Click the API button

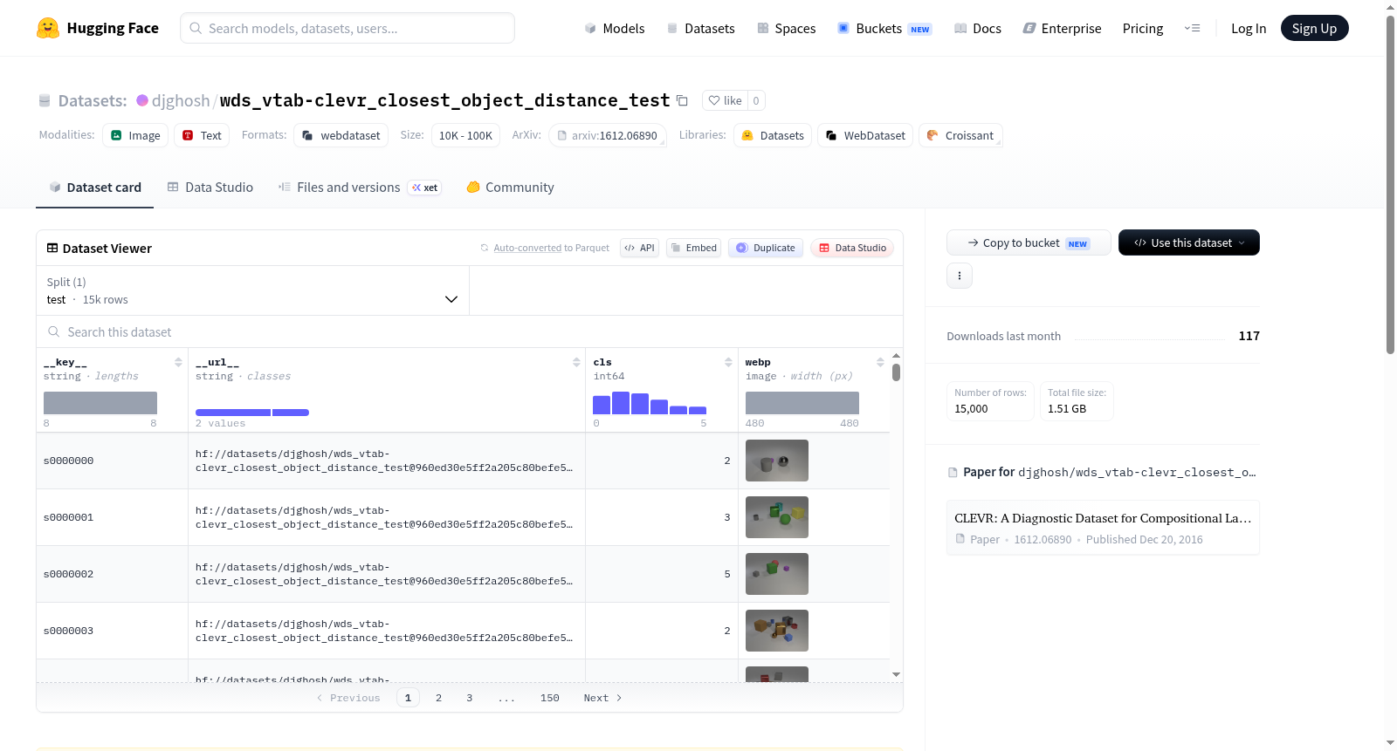(639, 248)
